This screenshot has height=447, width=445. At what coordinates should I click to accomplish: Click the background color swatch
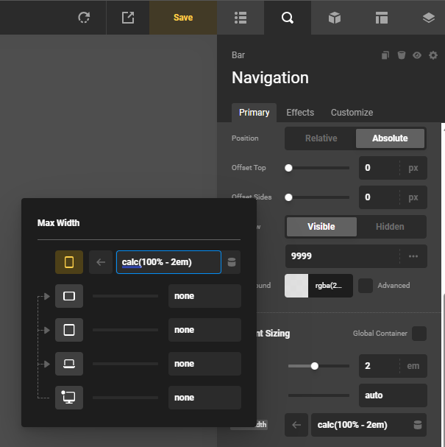click(x=296, y=286)
